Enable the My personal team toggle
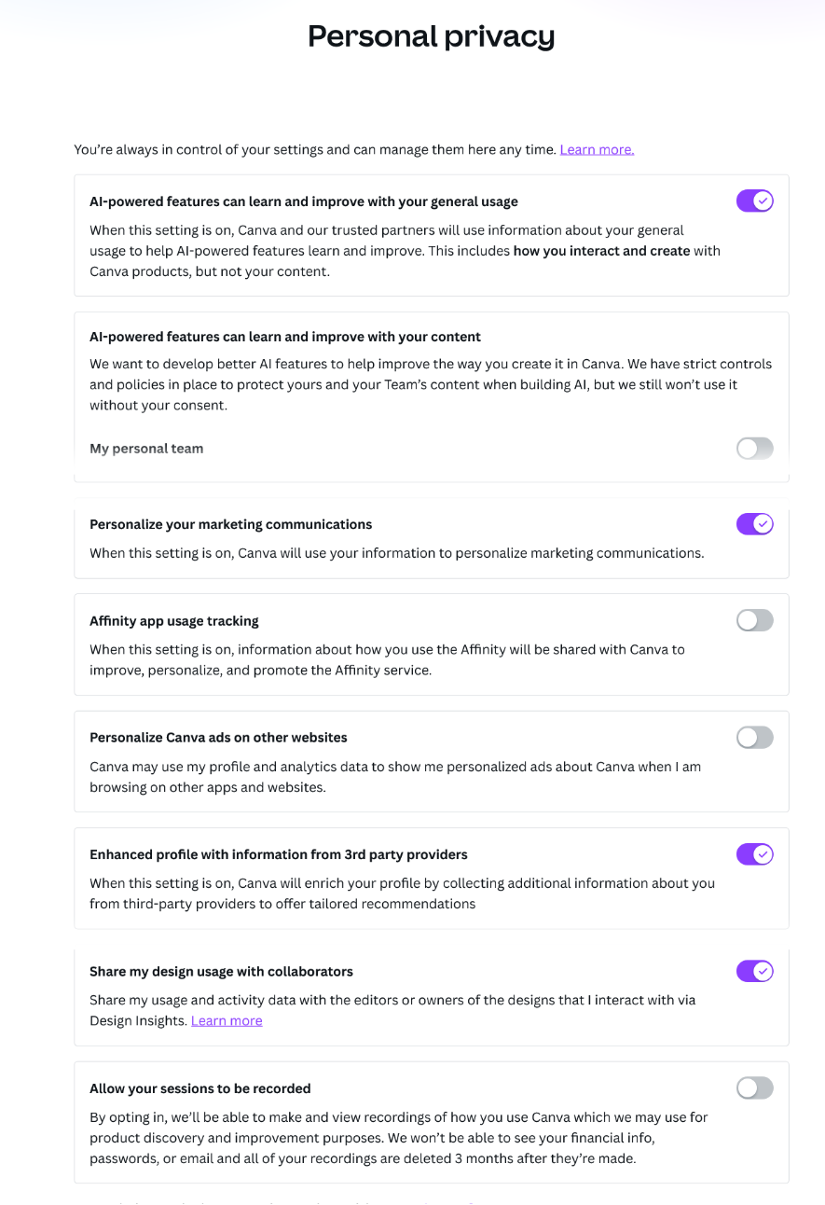The width and height of the screenshot is (825, 1205). (x=754, y=449)
